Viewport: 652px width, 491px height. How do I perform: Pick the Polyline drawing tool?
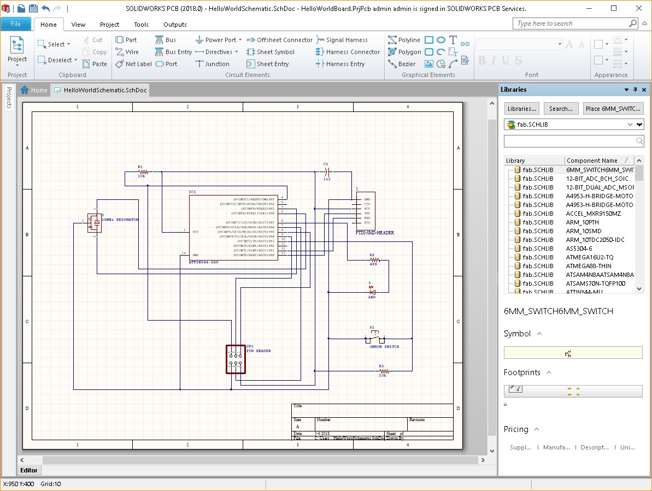(404, 40)
